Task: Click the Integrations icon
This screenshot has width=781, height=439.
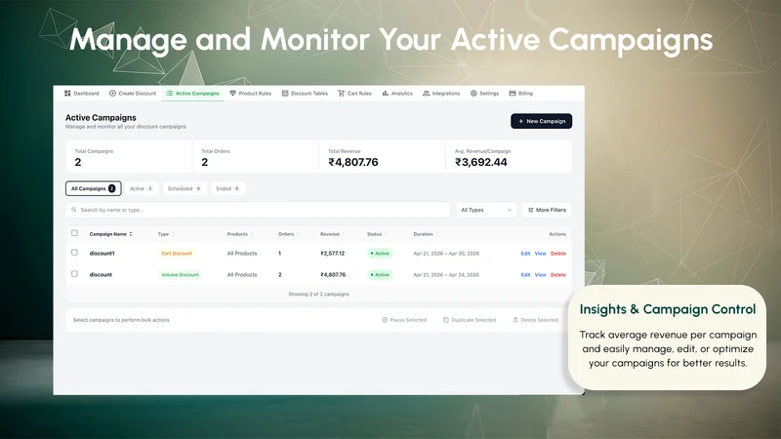Action: [x=426, y=93]
